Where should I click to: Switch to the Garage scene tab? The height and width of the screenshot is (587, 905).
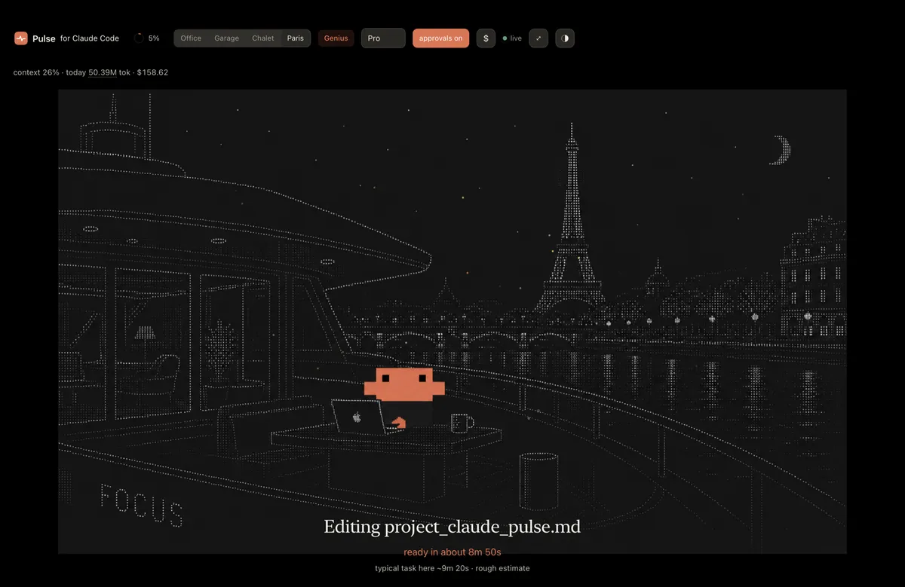226,38
